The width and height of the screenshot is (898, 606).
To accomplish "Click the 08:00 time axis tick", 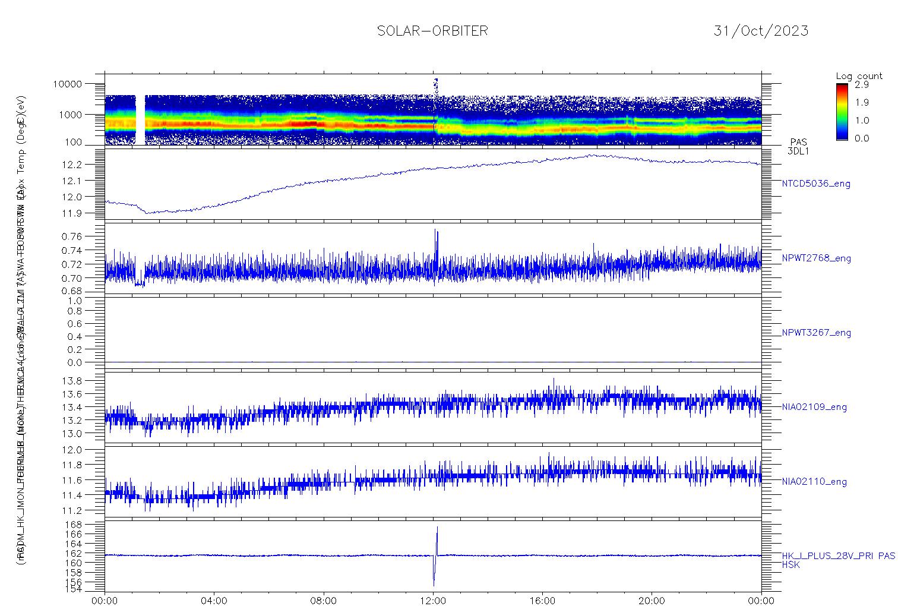I will (324, 601).
